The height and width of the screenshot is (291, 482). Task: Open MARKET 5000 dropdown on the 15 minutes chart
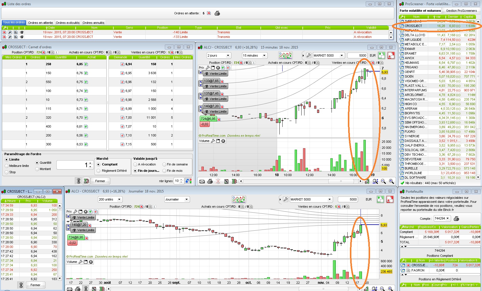pos(329,55)
